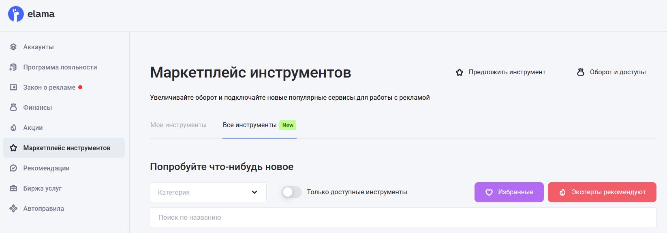
Task: Open the Автоправила menu item
Action: pyautogui.click(x=64, y=208)
